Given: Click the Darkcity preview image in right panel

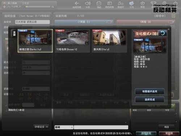Looking at the screenshot, I should (x=150, y=45).
